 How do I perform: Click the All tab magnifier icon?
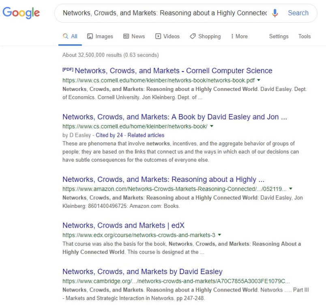(x=66, y=36)
